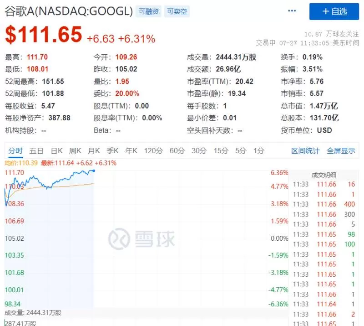Screen dimensions: 364x326
Task: Add stock with the 自选 button
Action: [x=334, y=11]
